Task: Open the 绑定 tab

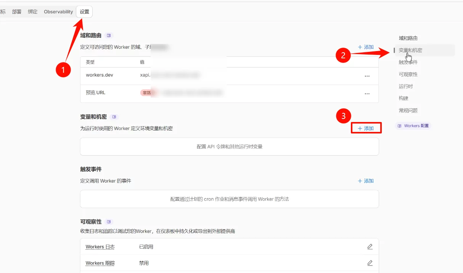Action: (x=33, y=12)
